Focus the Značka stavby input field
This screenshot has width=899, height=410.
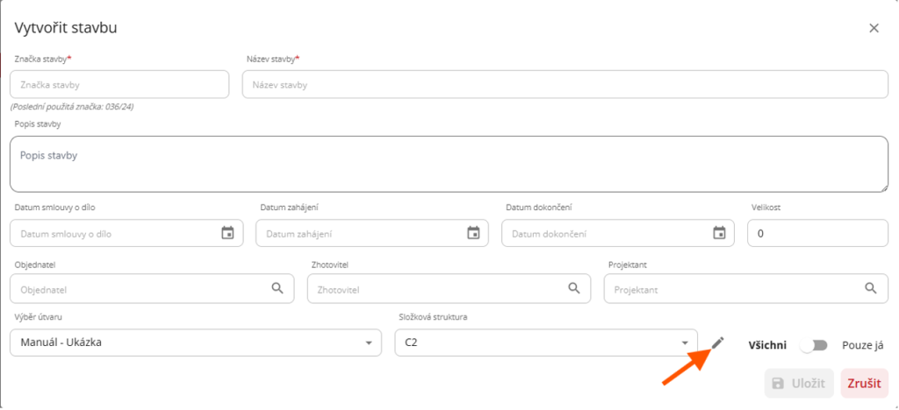pos(119,85)
